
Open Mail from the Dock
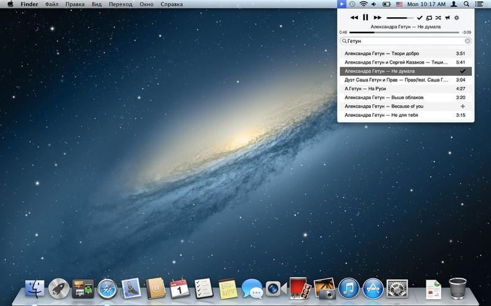click(131, 288)
